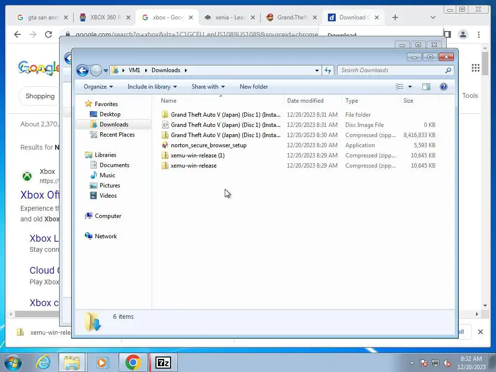Open the recent locations dropdown arrow
496x372 pixels.
click(106, 71)
